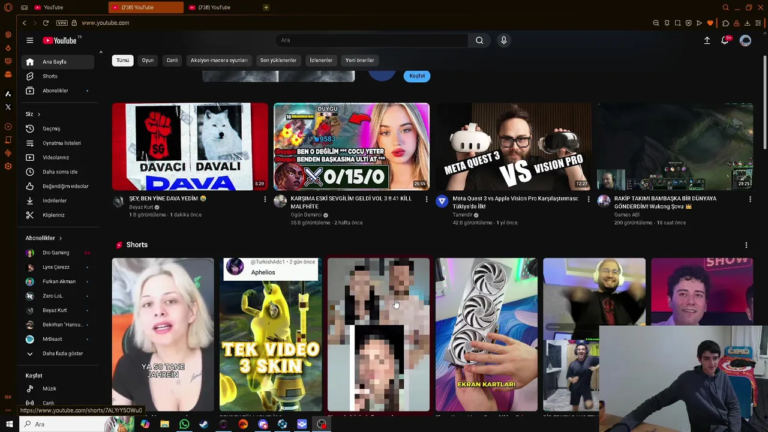Click the search magnifier button beside Ara
The image size is (768, 432).
[479, 40]
